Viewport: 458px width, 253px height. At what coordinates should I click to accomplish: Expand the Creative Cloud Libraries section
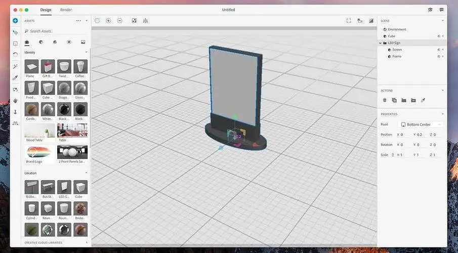(87, 242)
